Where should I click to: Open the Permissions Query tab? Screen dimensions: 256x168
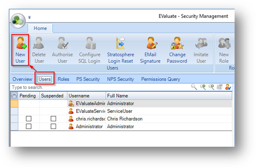160,79
